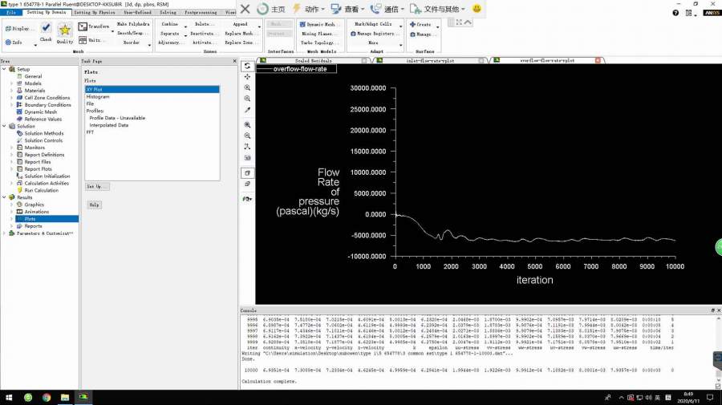
Task: Click the Help button in Task Page
Action: (x=94, y=205)
